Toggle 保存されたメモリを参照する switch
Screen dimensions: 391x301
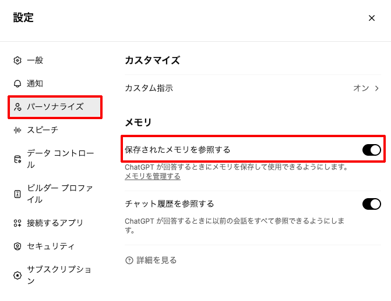tap(371, 150)
